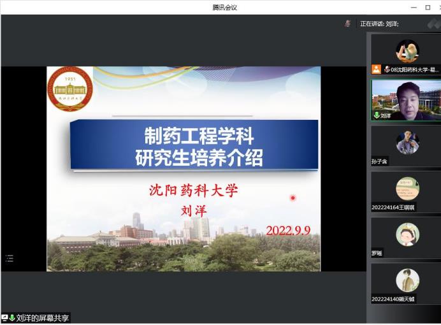Select the 202224164王琪琪 participant tile
Viewport: 441px width, 325px height.
[406, 191]
